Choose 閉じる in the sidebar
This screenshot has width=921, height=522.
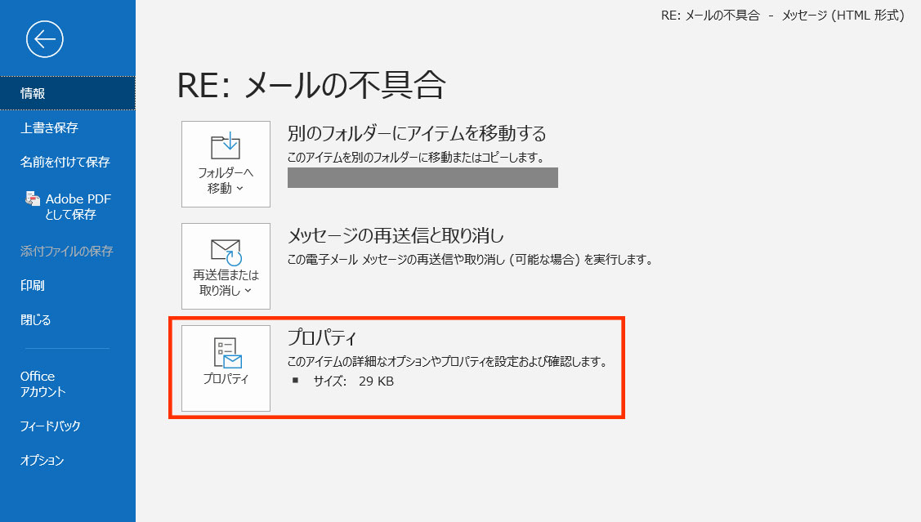pos(35,320)
